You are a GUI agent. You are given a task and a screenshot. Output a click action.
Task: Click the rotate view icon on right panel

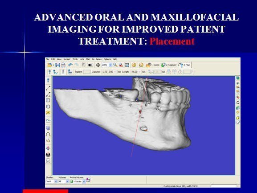(238, 103)
